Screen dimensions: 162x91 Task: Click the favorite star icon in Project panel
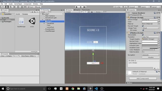[37, 12]
